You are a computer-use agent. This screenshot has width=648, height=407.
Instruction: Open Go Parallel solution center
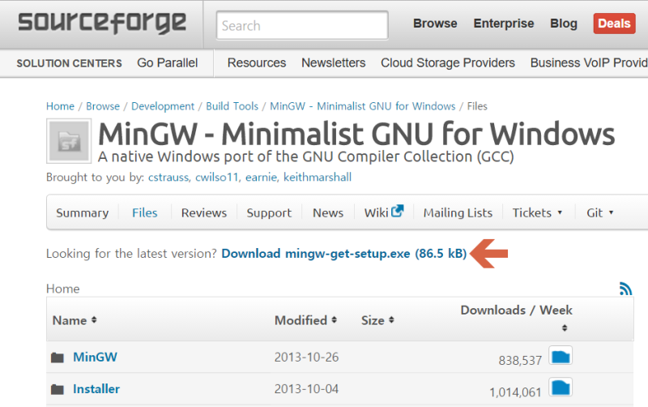[x=168, y=63]
